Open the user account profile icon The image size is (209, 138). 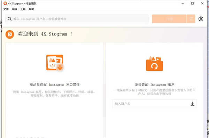(201, 19)
